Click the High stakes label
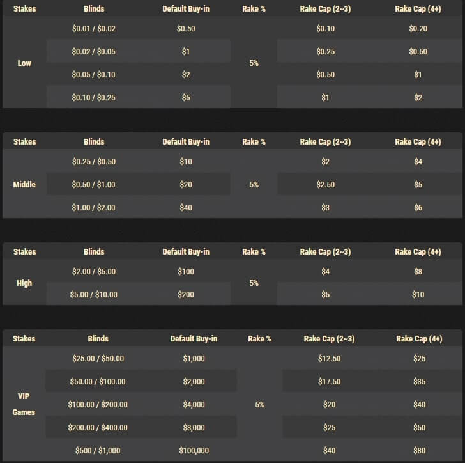The width and height of the screenshot is (465, 463). tap(24, 283)
